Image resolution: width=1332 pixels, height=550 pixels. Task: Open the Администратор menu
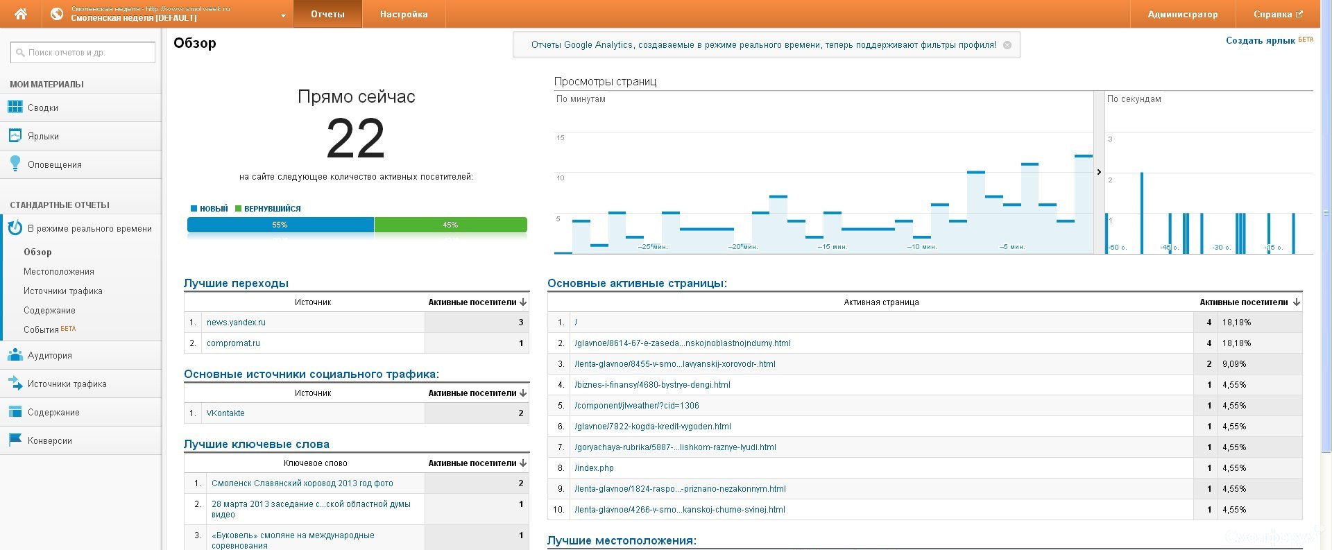click(1183, 14)
